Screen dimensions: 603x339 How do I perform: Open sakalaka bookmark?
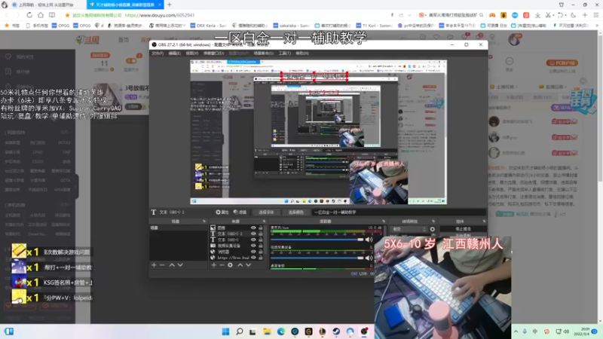tap(292, 26)
